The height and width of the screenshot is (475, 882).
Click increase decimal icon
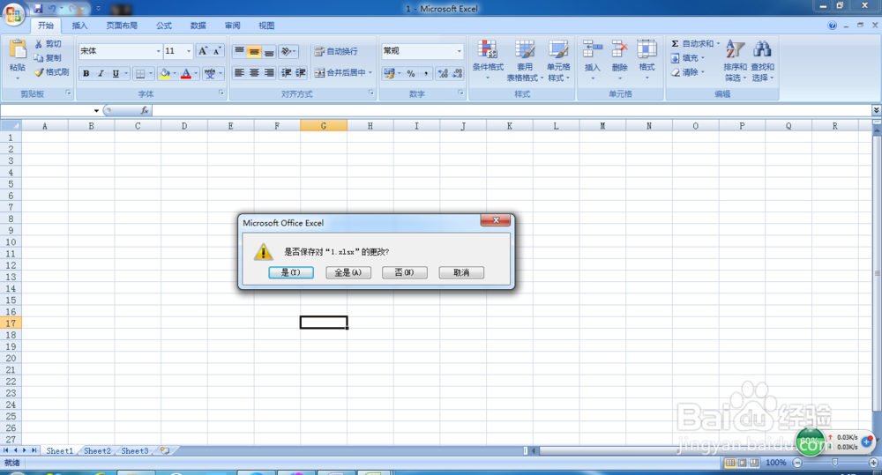[444, 74]
